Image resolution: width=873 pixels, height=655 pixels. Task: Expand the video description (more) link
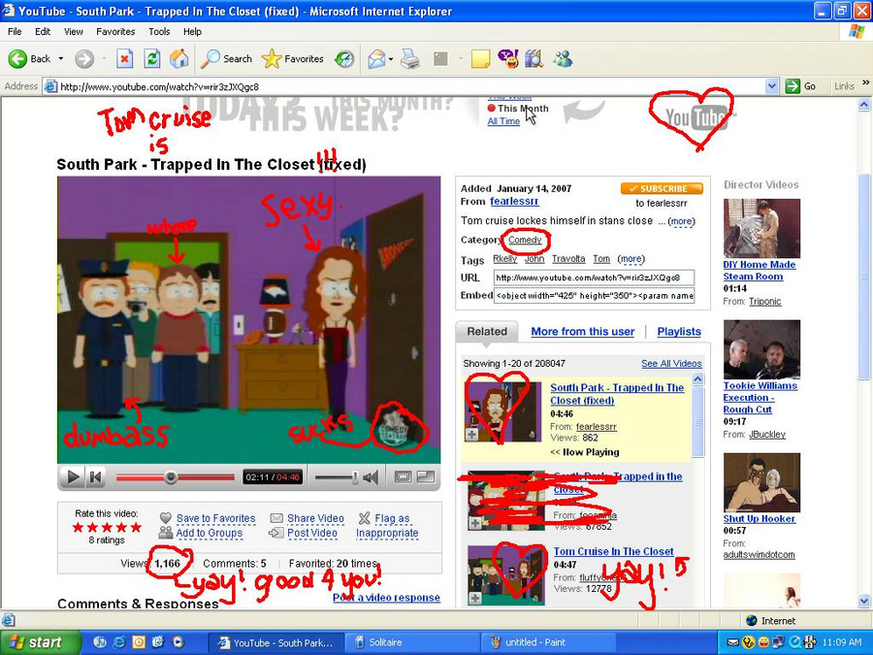(x=682, y=221)
